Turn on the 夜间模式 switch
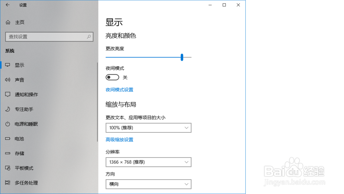The height and width of the screenshot is (194, 344). point(112,77)
